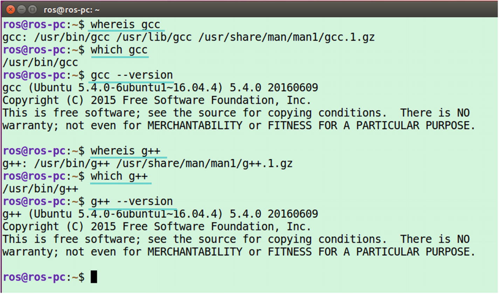499x294 pixels.
Task: Close the ros@ros-pc terminal window
Action: 10,9
